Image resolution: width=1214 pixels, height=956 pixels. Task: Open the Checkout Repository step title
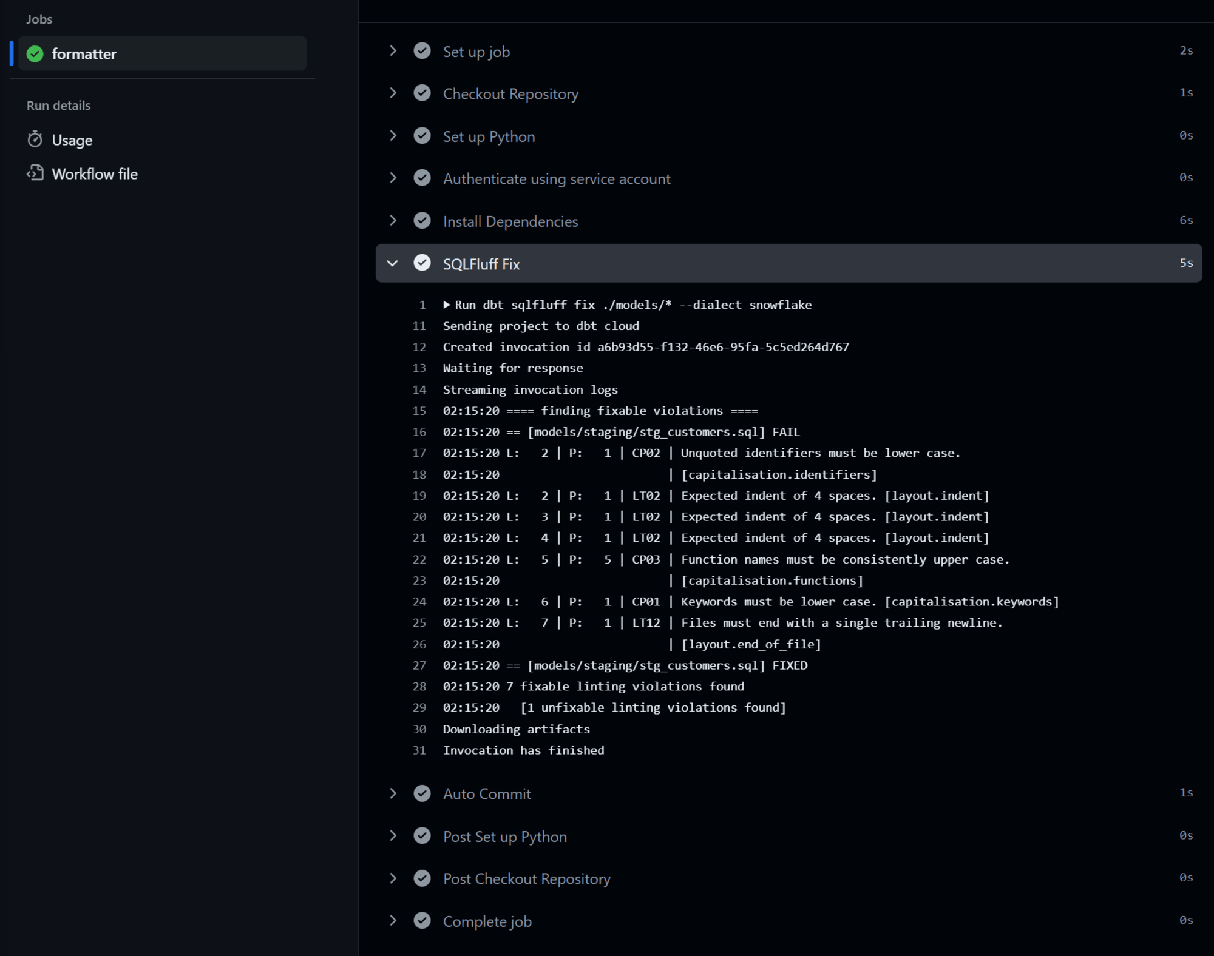pos(510,94)
